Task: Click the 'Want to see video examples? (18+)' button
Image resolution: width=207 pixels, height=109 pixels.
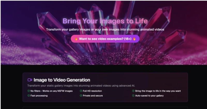Action: (x=105, y=39)
